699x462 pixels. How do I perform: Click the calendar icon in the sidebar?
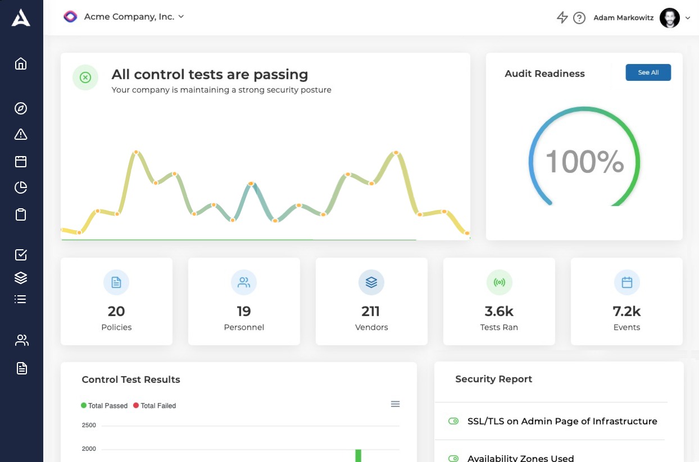click(21, 161)
